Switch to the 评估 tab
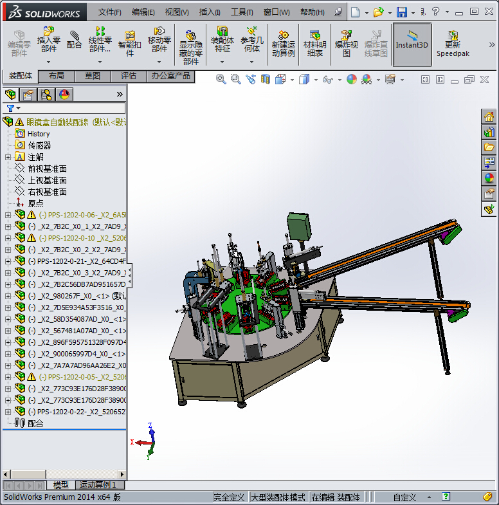This screenshot has height=505, width=499. coord(129,76)
